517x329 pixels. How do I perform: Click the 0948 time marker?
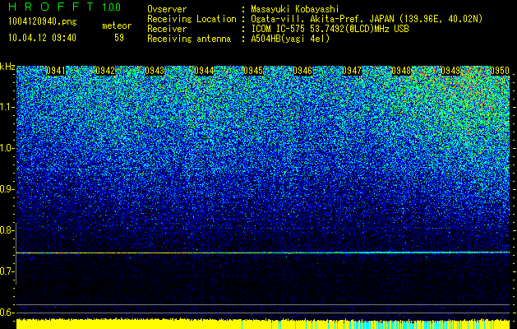[401, 71]
